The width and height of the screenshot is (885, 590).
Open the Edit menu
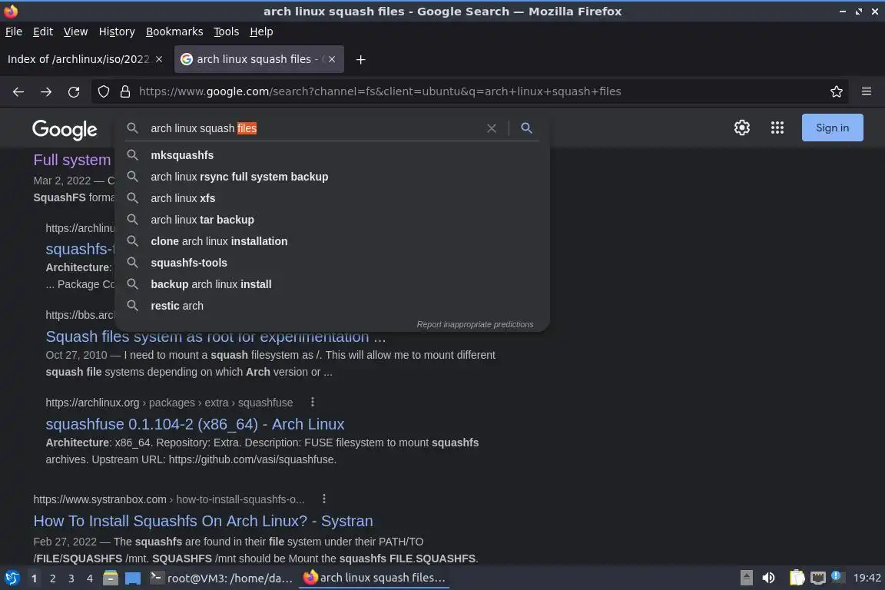point(43,31)
